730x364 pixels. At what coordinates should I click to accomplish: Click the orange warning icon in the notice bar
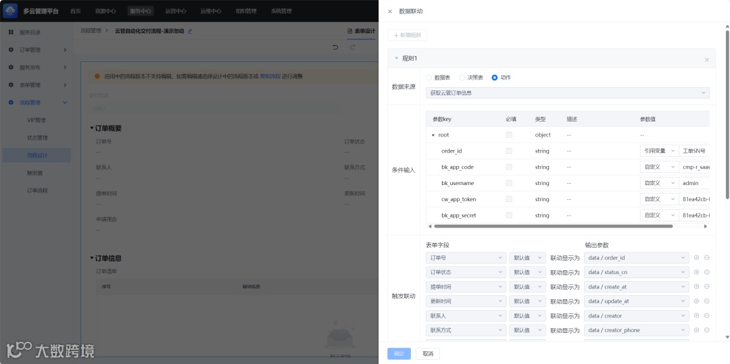pyautogui.click(x=97, y=76)
